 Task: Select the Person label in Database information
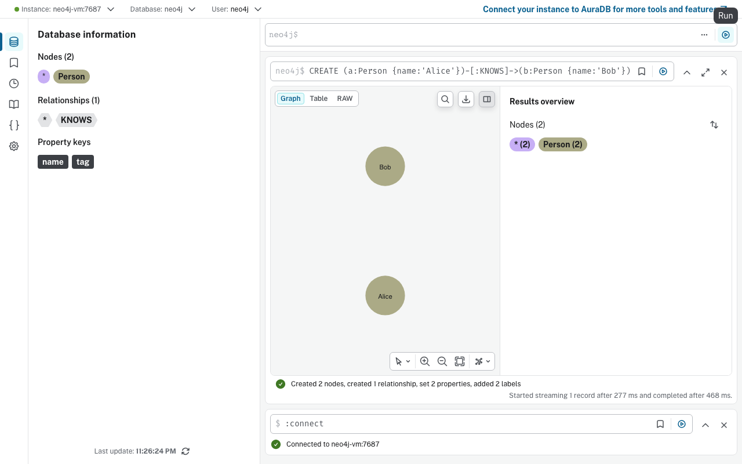[72, 77]
